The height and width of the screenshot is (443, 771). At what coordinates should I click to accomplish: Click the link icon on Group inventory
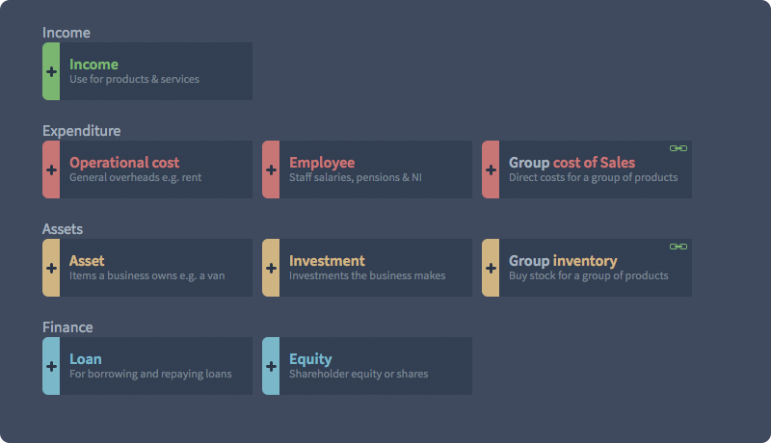pyautogui.click(x=678, y=247)
